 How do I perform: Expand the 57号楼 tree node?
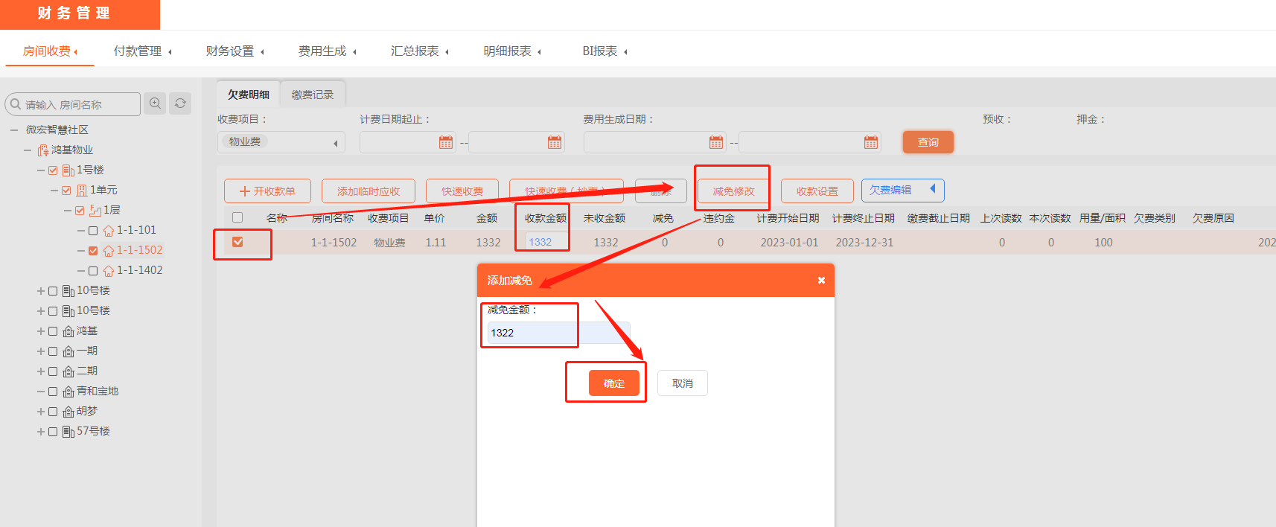(x=41, y=432)
